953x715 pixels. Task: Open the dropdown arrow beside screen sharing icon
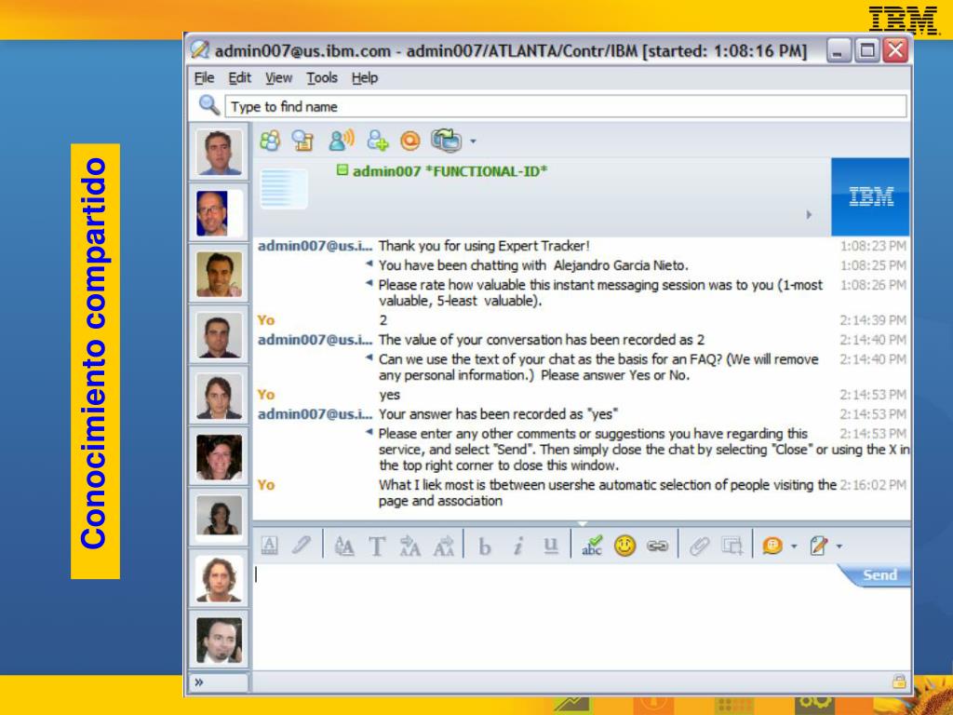click(473, 142)
